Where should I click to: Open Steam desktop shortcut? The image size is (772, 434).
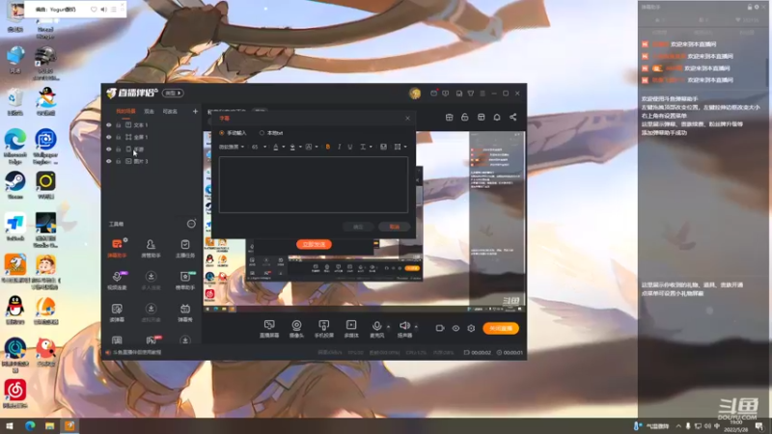click(x=15, y=185)
